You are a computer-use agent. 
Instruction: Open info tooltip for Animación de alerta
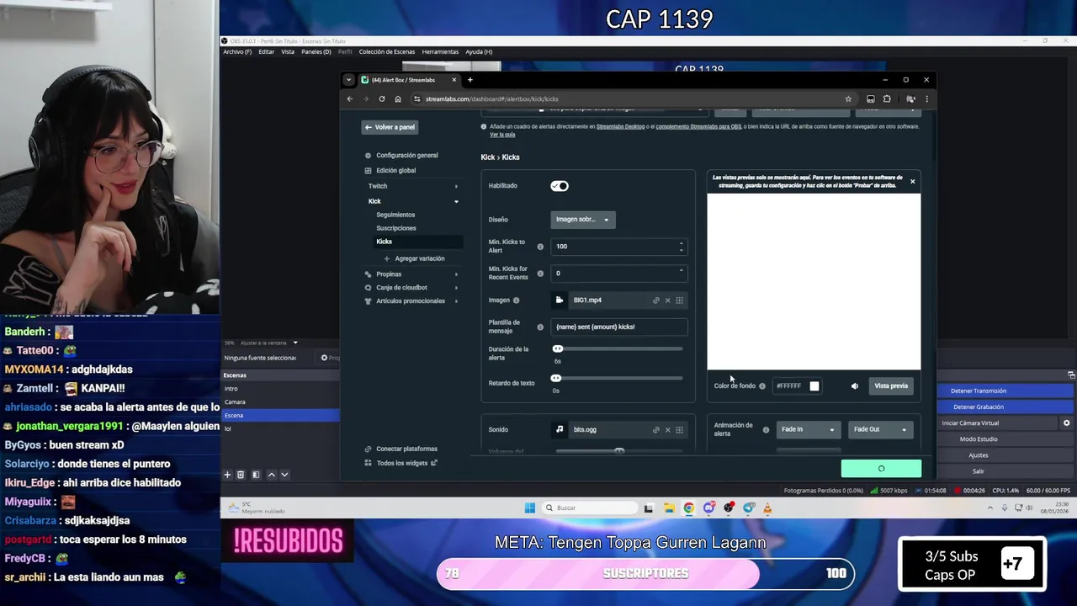click(x=766, y=430)
